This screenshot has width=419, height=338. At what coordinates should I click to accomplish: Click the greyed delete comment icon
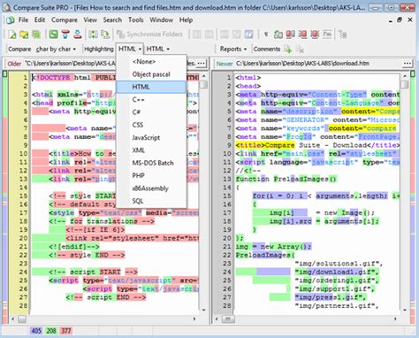[300, 49]
